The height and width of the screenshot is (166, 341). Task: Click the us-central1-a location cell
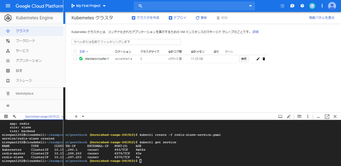click(123, 59)
